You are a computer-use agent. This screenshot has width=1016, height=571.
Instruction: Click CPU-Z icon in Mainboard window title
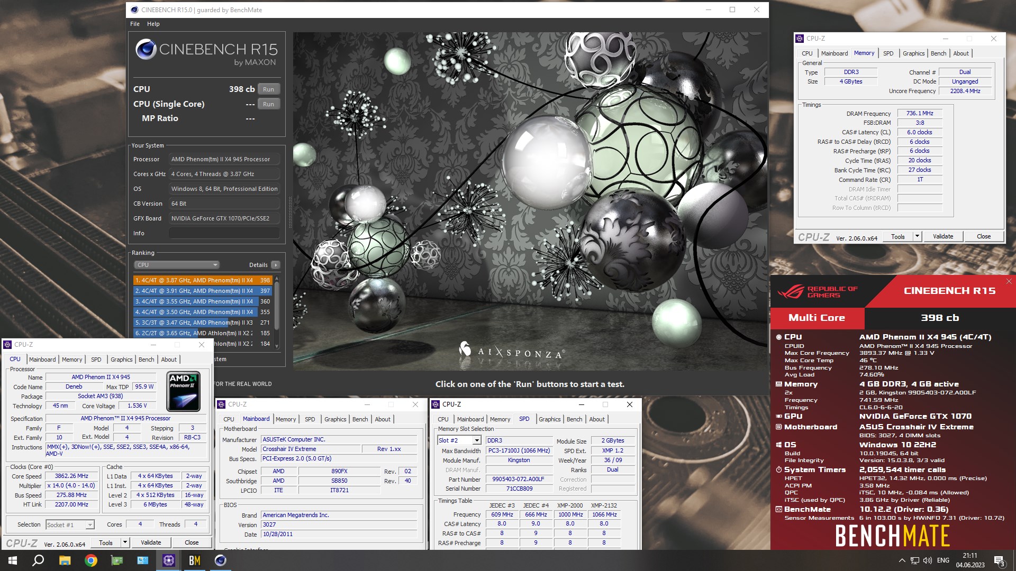(221, 404)
